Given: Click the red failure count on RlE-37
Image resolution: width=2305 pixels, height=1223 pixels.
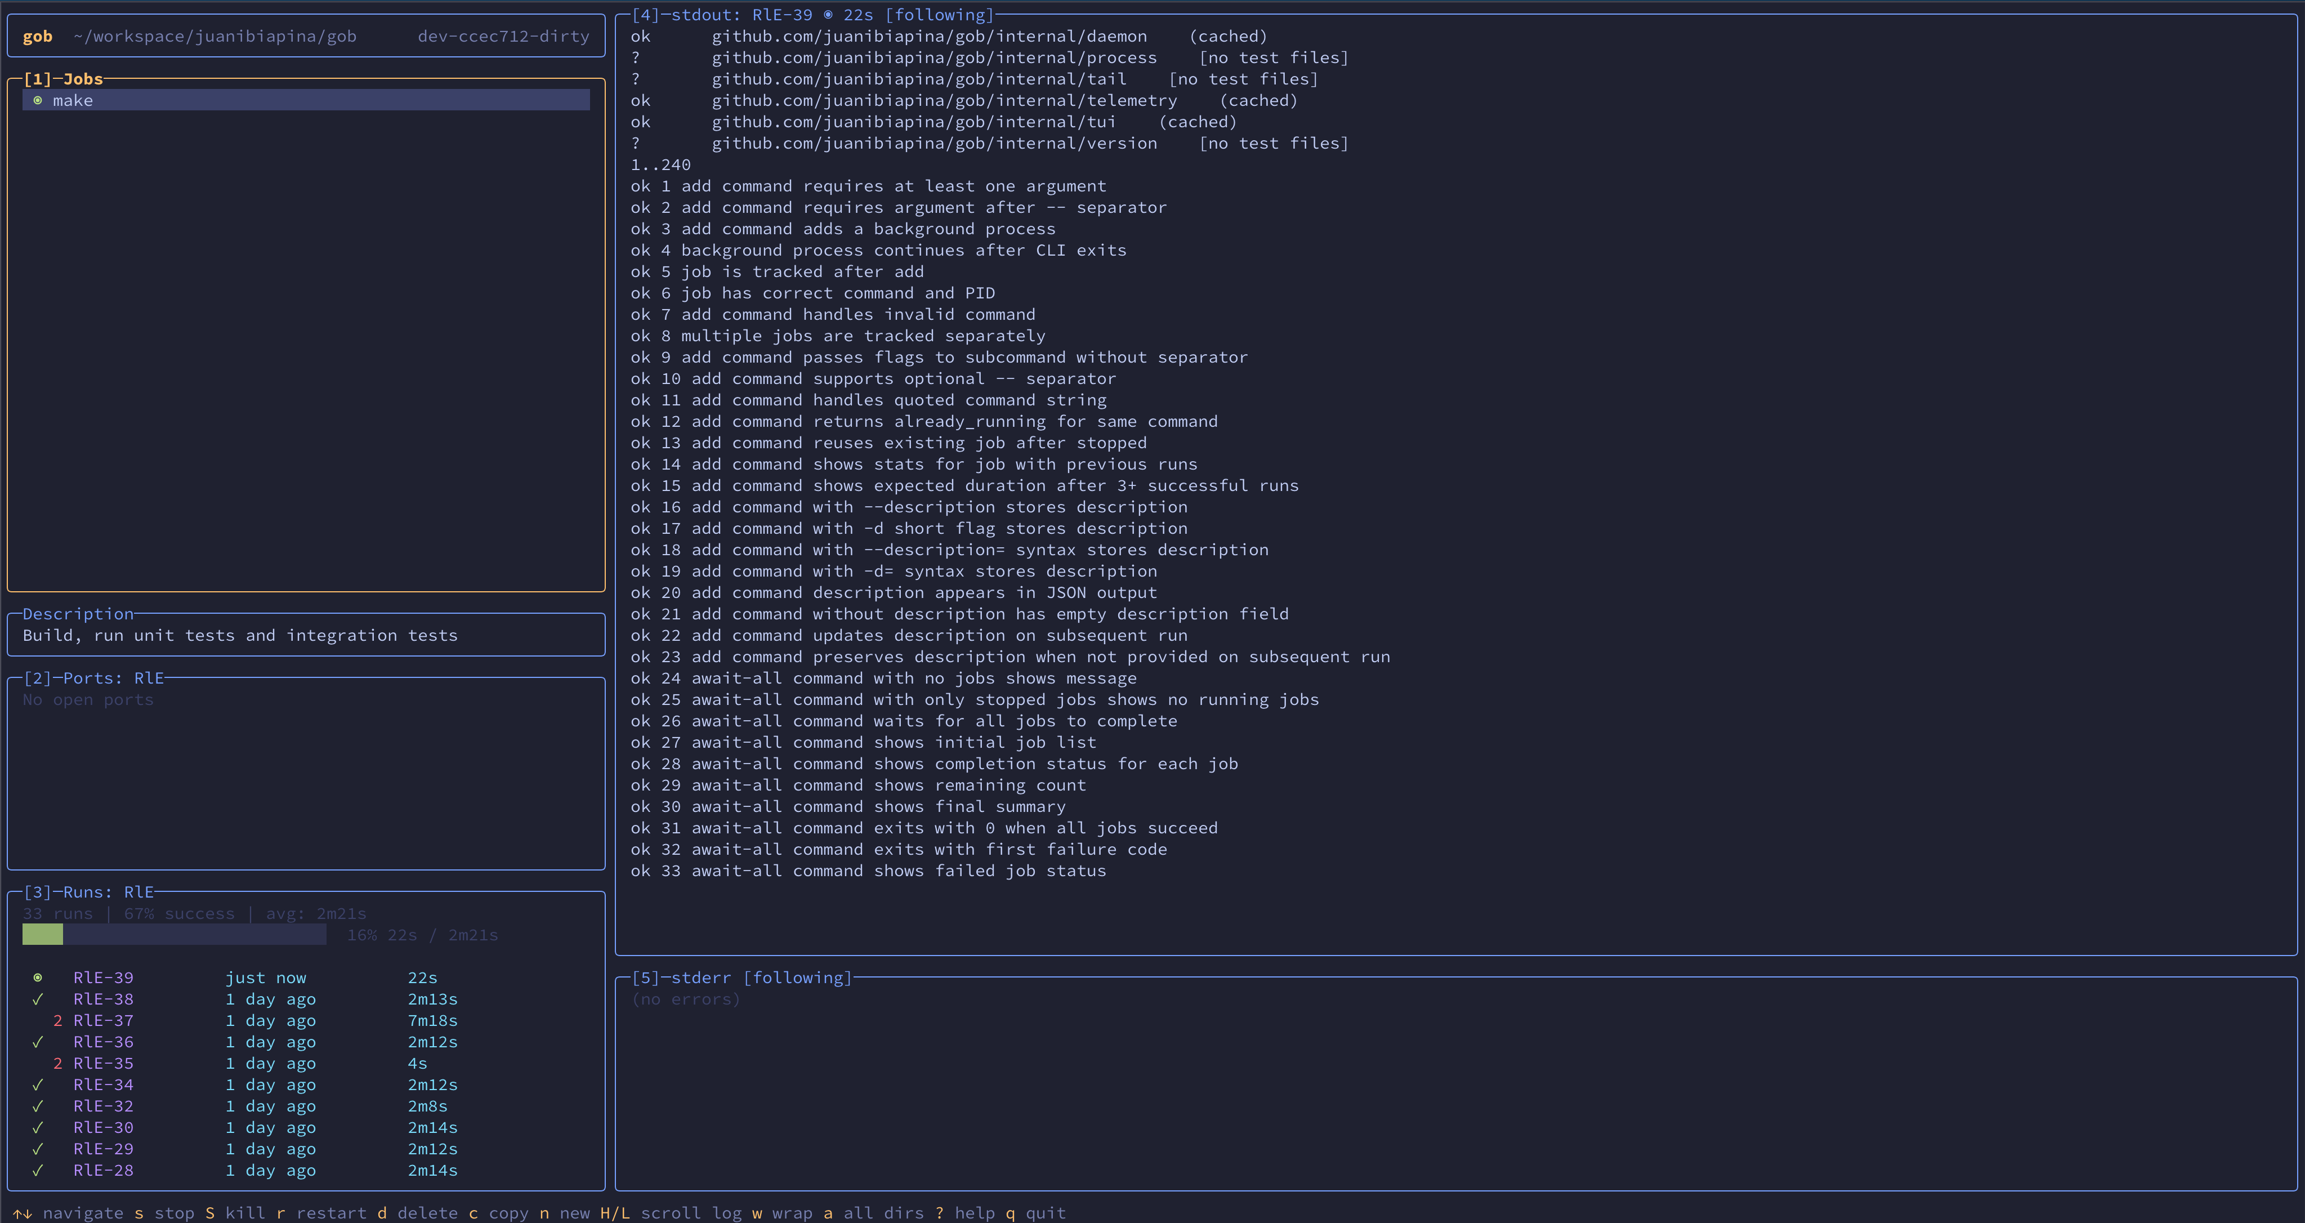Looking at the screenshot, I should (58, 1021).
